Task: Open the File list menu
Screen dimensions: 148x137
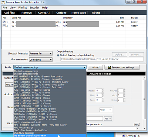Action: 23,8
